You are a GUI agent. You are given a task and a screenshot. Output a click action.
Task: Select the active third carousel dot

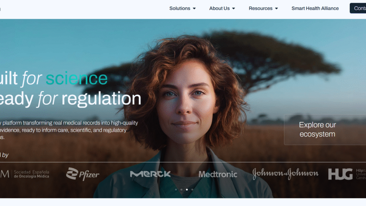pyautogui.click(x=187, y=190)
